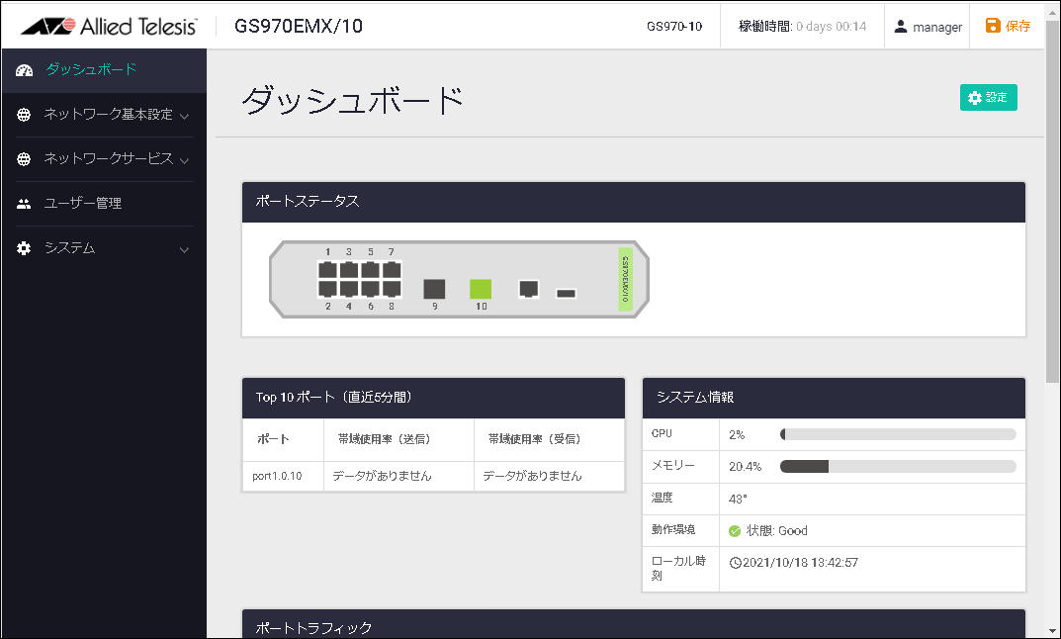Click the system gear icon in sidebar
This screenshot has width=1061, height=639.
click(25, 248)
